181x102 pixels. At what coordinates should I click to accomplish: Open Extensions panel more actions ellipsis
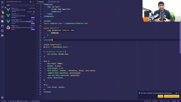coord(33,2)
